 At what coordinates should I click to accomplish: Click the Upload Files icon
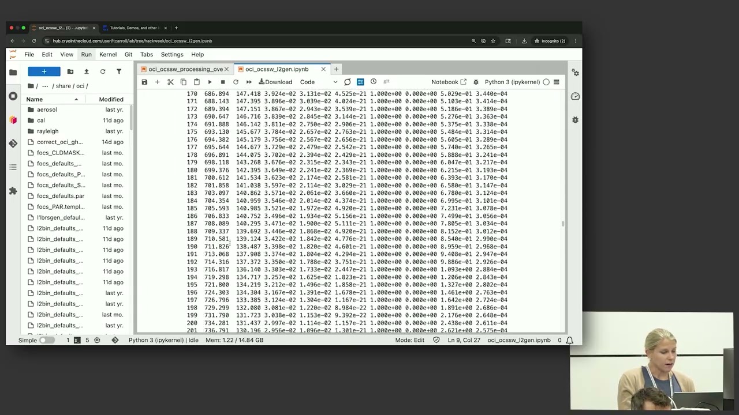pyautogui.click(x=86, y=71)
